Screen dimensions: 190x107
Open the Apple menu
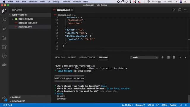click(4, 2)
